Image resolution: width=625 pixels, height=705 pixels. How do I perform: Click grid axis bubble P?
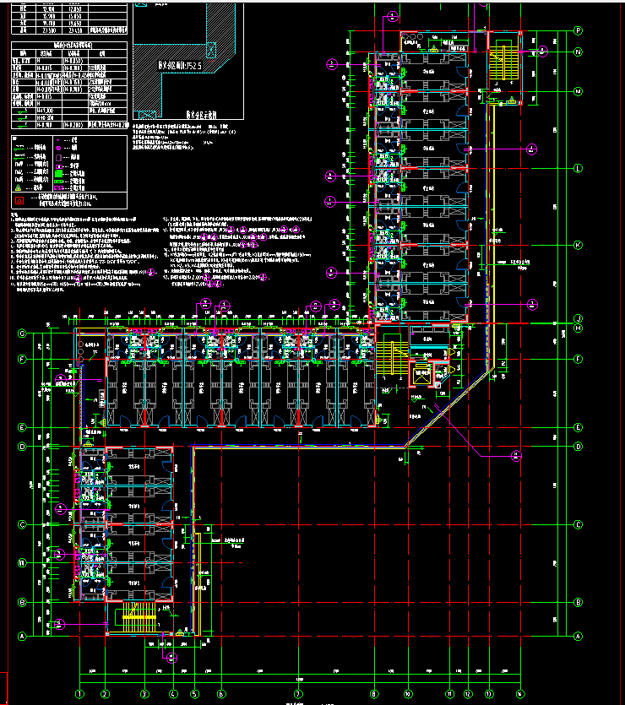579,30
